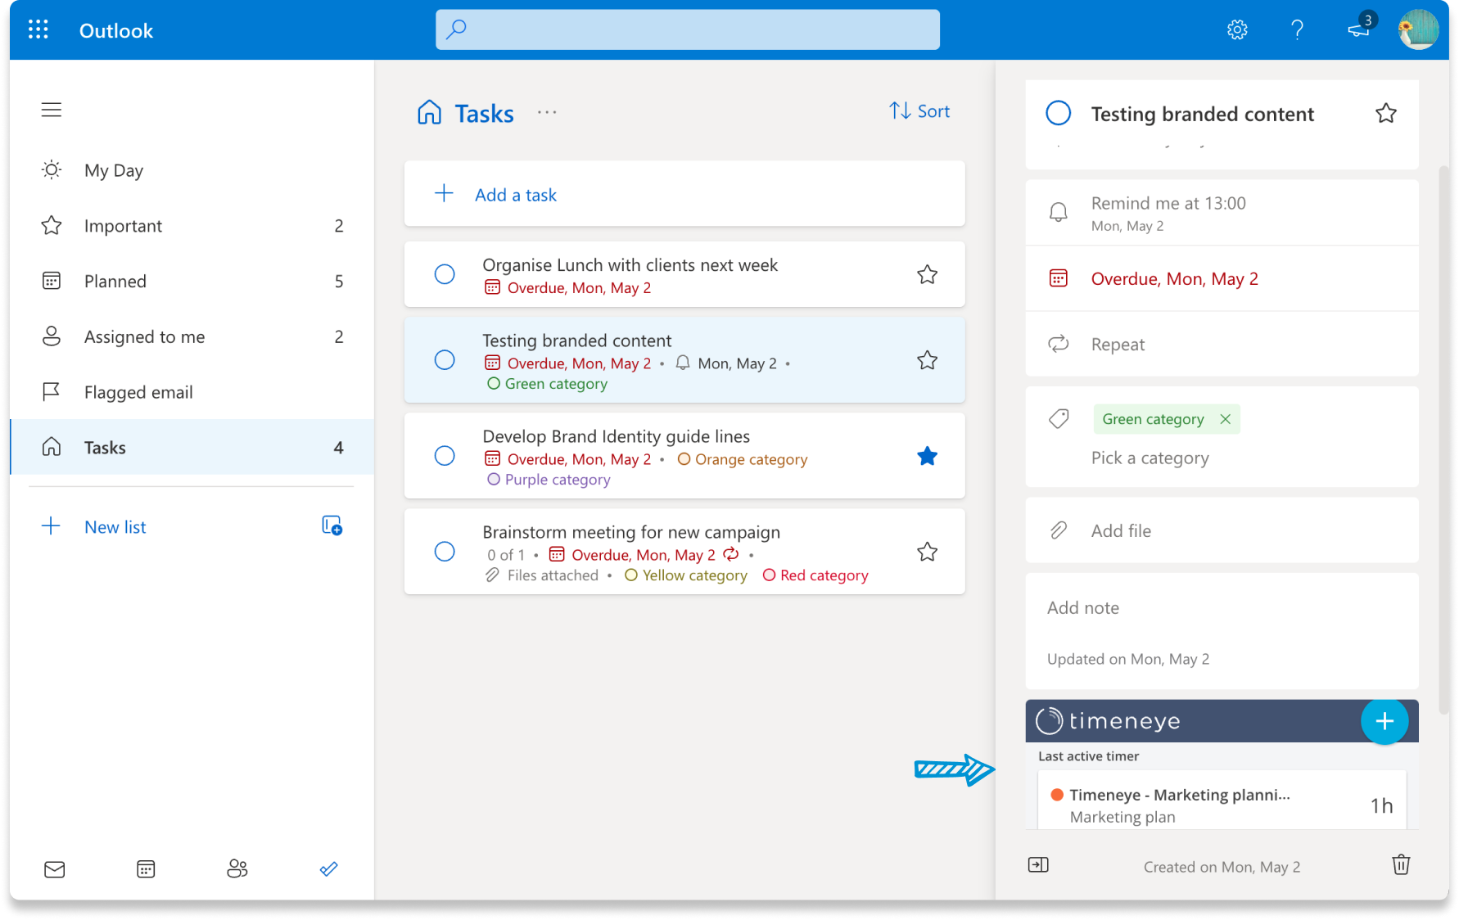This screenshot has width=1459, height=920.
Task: Open the announcements megaphone icon with badge 3
Action: tap(1360, 29)
